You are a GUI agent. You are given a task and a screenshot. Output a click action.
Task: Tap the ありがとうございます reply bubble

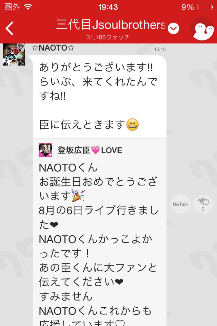tap(99, 97)
